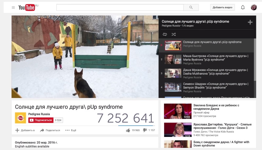Share video with Поделиться
This screenshot has height=150, width=262.
tap(50, 130)
